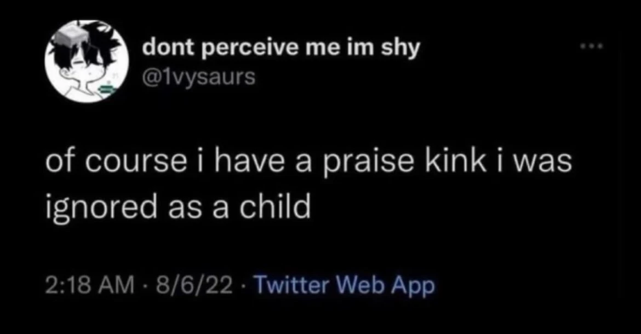Click the word "Twitter" in source label

(291, 285)
